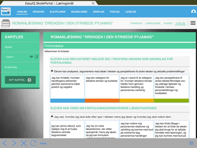The image size is (197, 148).
Task: Click the EasyIQ logo icon
Action: coord(6,12)
